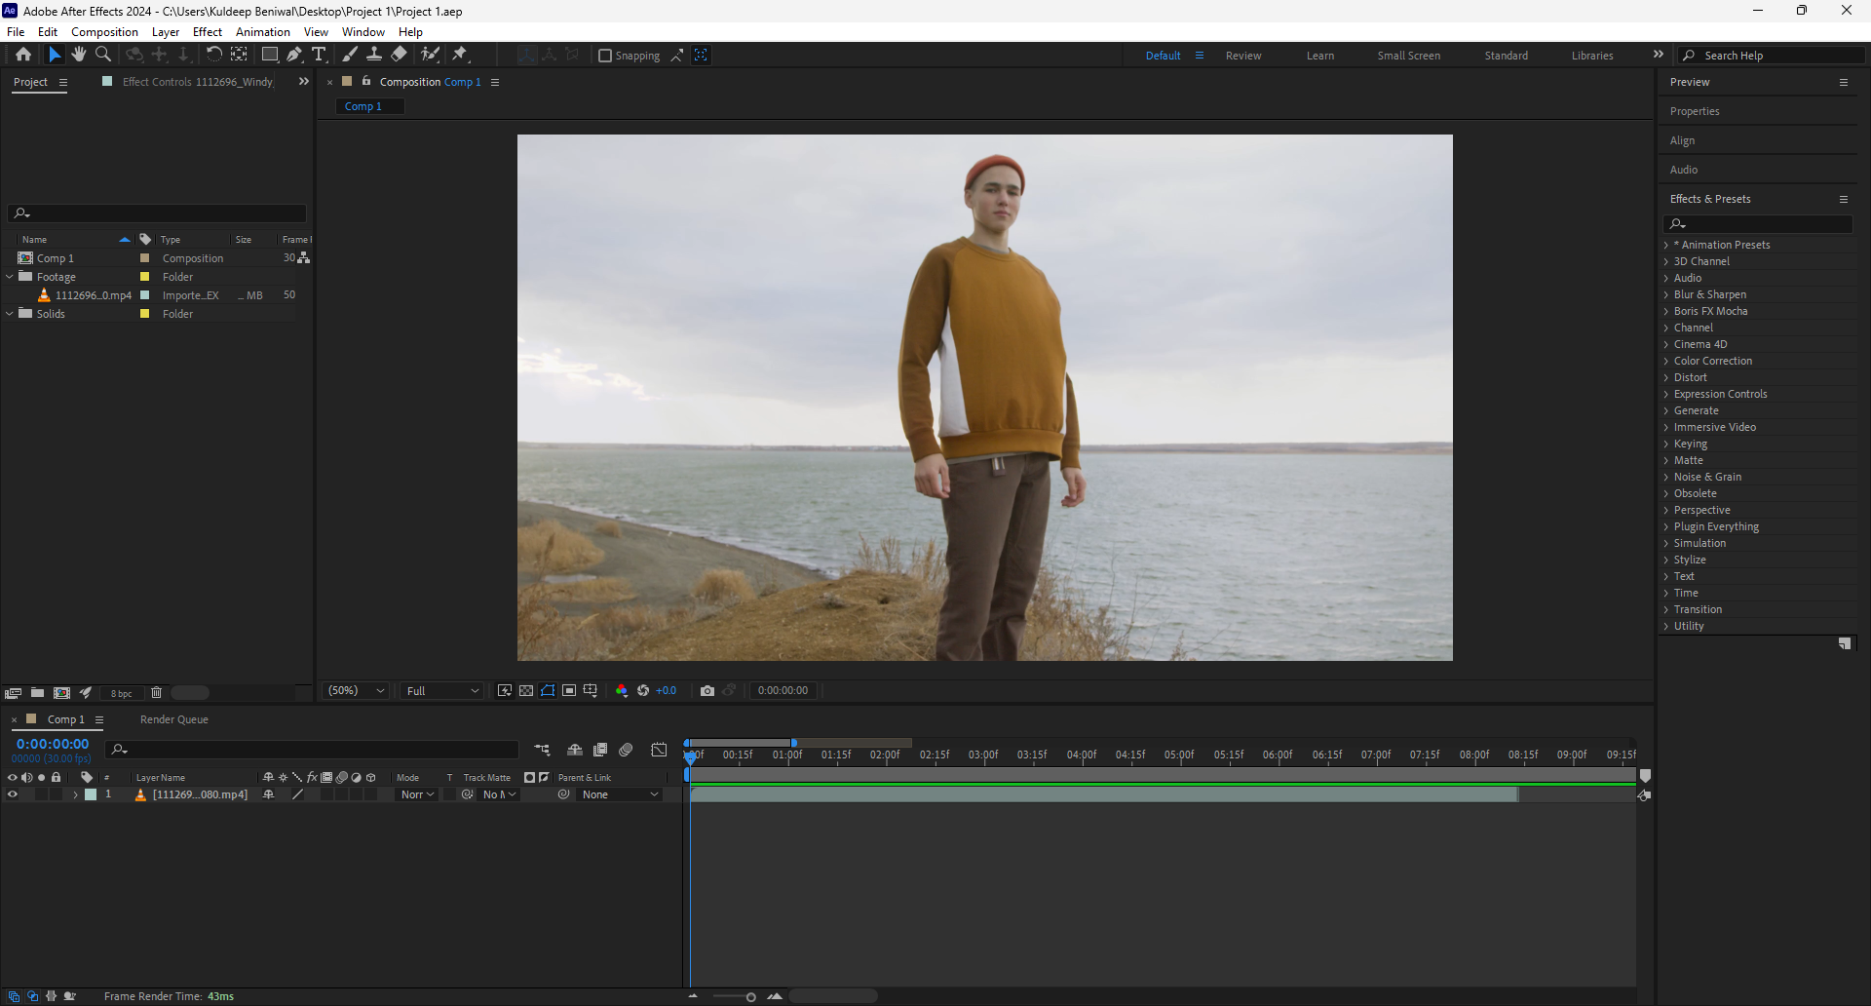Switch to the Render Queue tab
Screen dimensions: 1871x1006
173,720
